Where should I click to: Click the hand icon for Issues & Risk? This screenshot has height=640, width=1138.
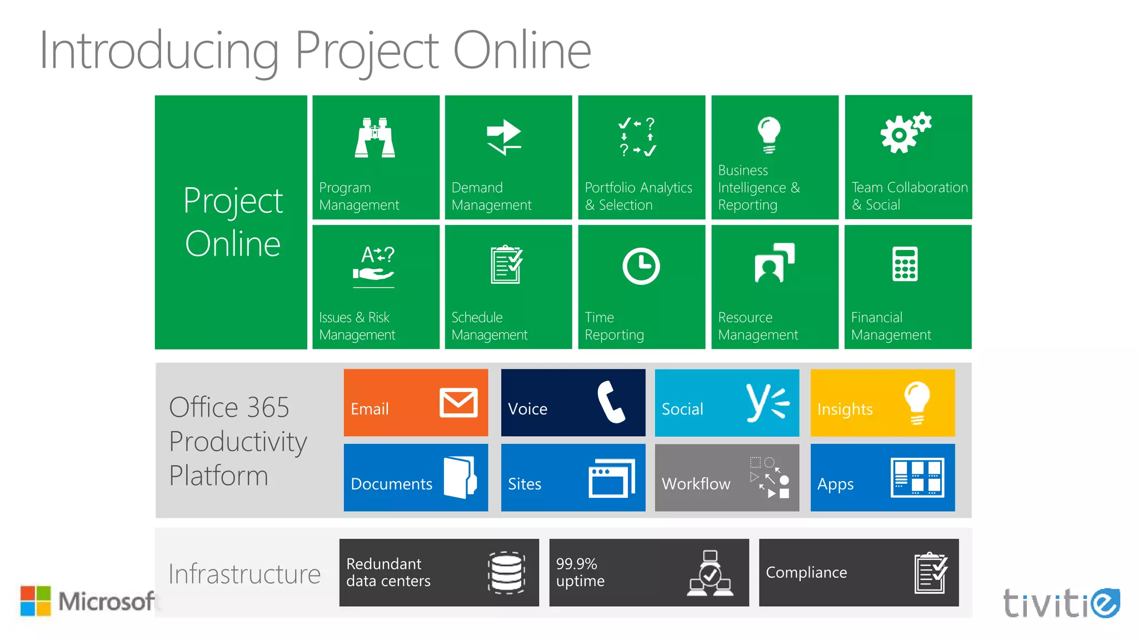pyautogui.click(x=373, y=267)
